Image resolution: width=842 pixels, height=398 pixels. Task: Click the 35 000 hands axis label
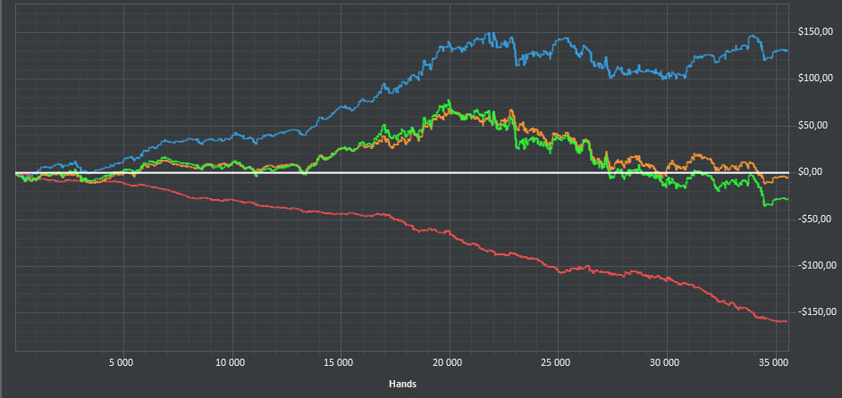tap(772, 363)
